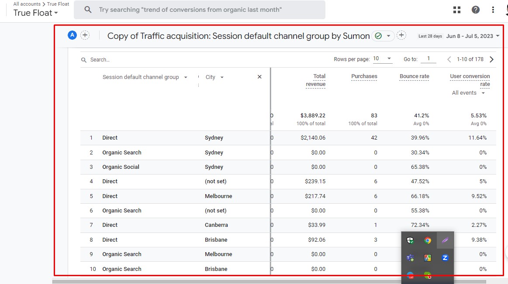The height and width of the screenshot is (284, 508).
Task: Click the '1-10 of 178' pagination text
Action: point(470,59)
